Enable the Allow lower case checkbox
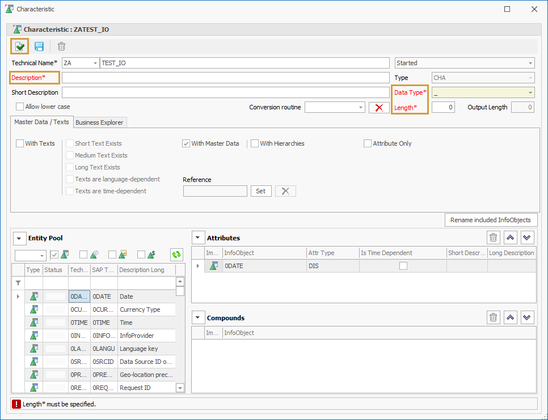 coord(20,107)
